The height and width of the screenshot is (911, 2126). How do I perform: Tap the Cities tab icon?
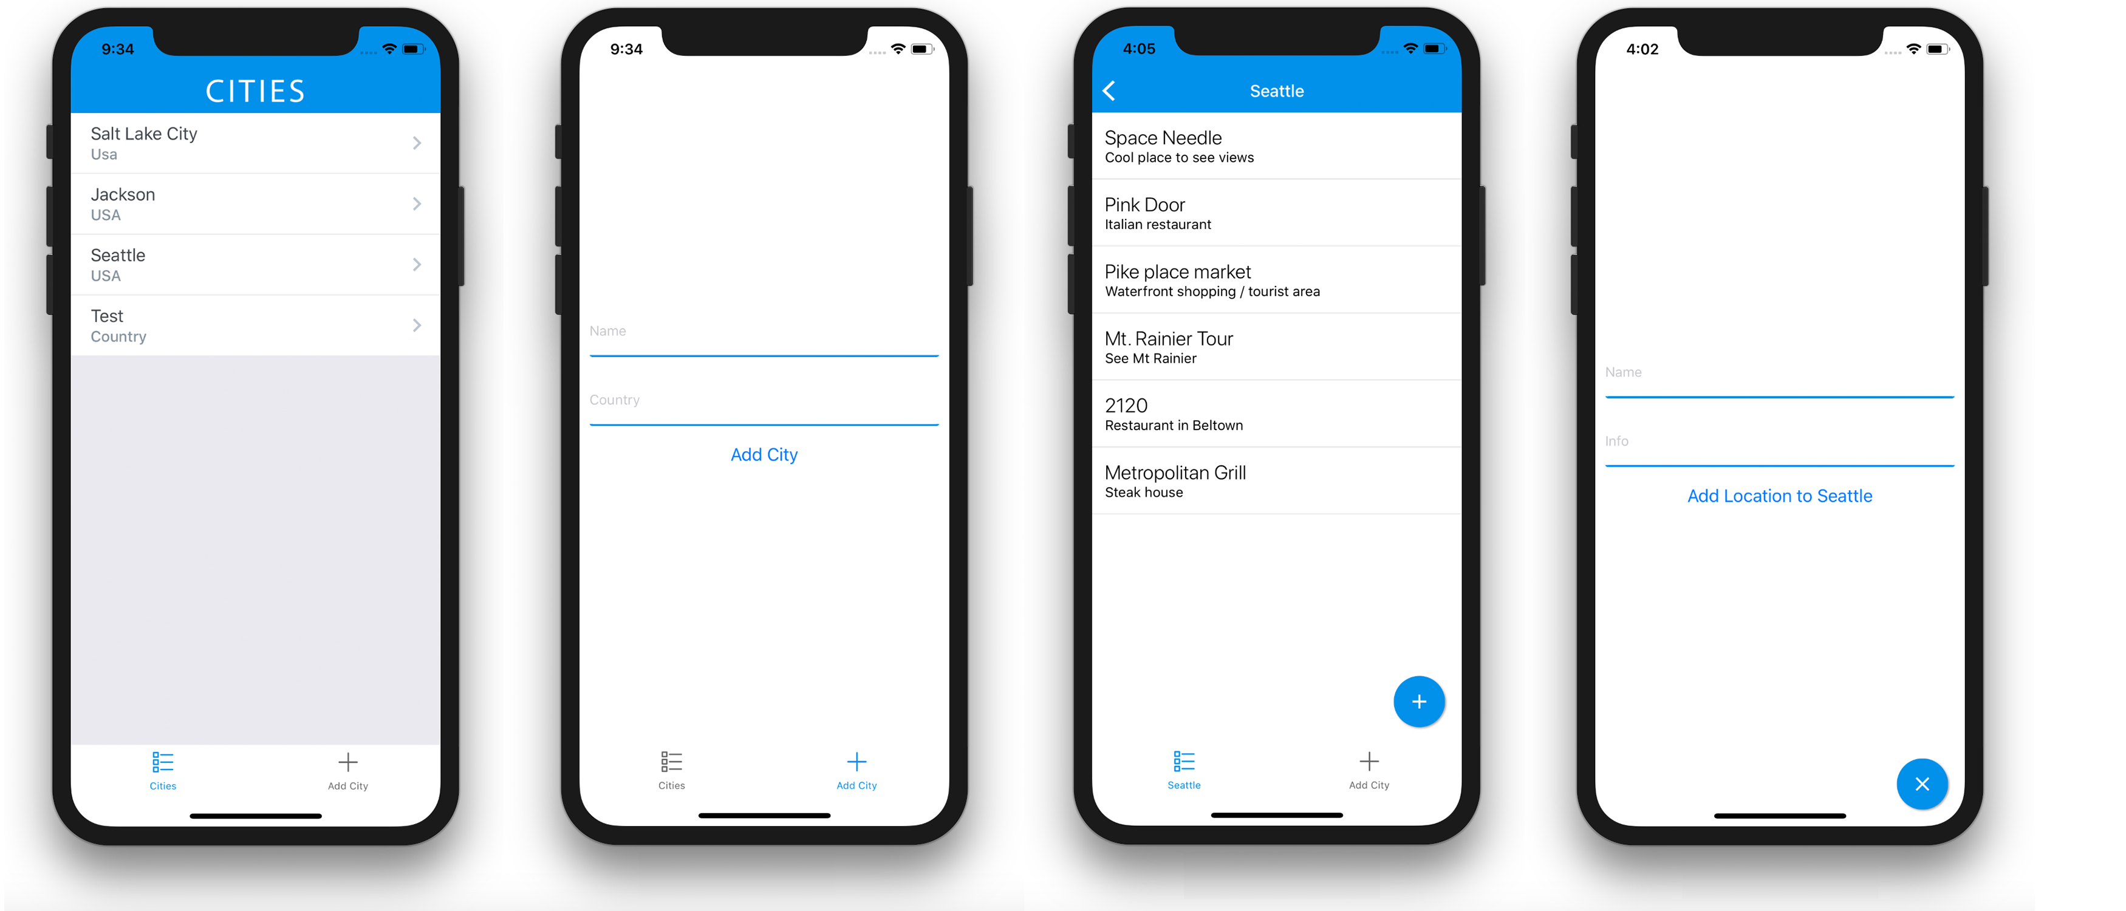[164, 760]
